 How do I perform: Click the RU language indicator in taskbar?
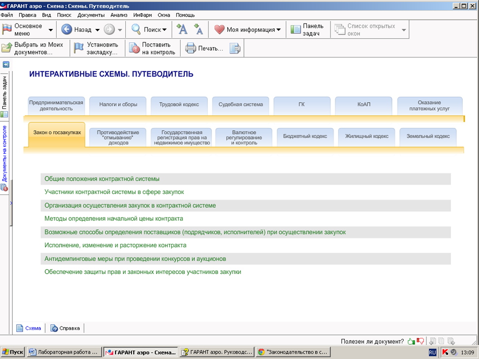tap(432, 352)
